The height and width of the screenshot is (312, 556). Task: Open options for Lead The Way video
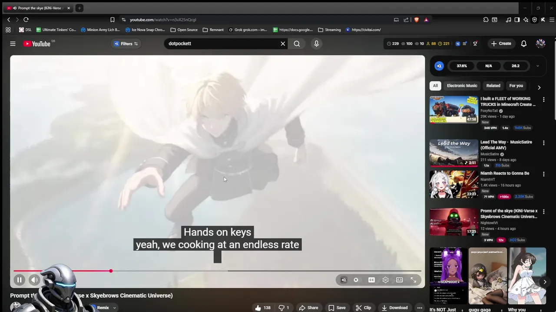pos(543,143)
